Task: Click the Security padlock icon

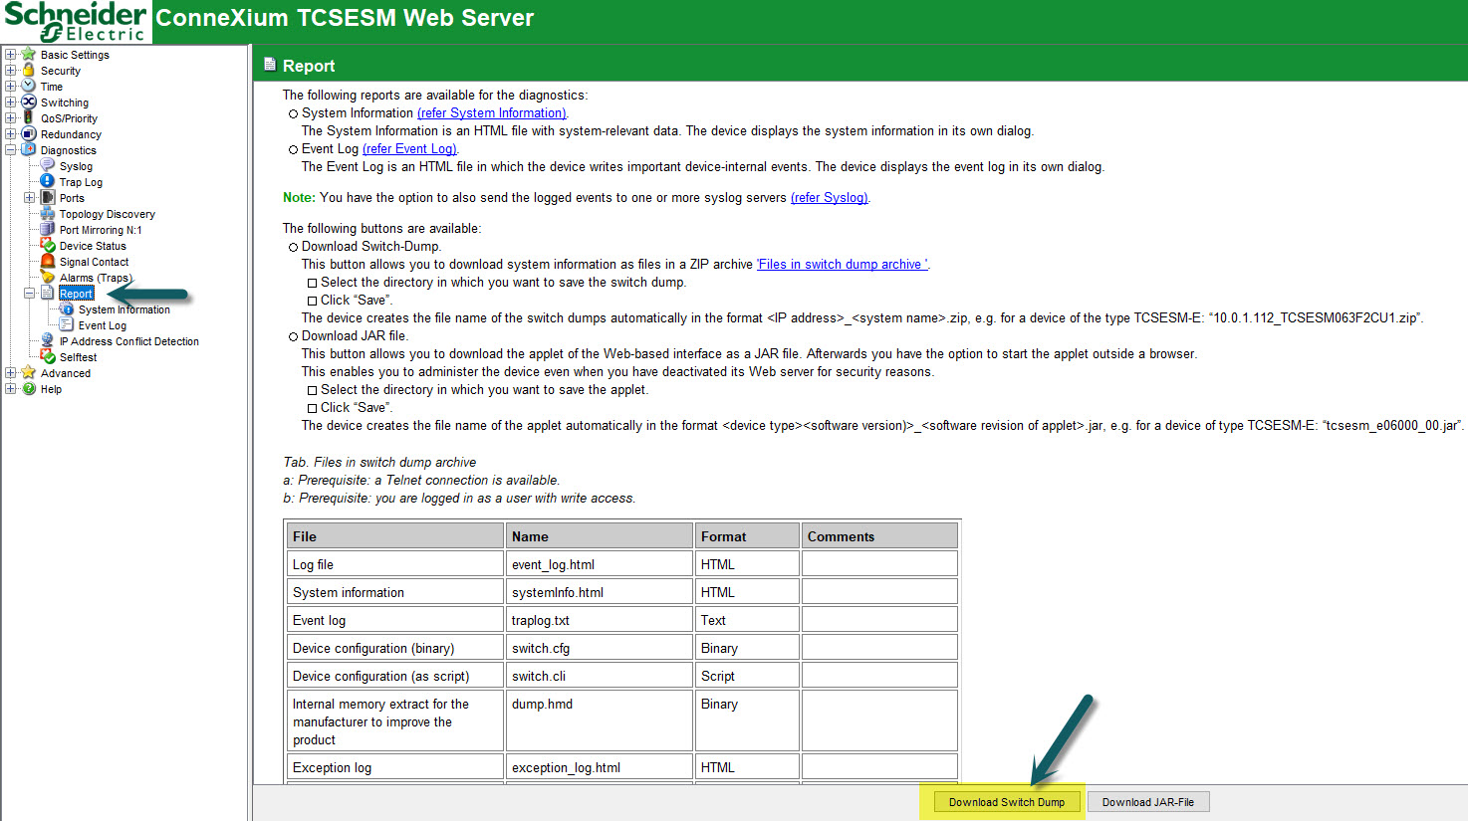Action: pos(29,70)
